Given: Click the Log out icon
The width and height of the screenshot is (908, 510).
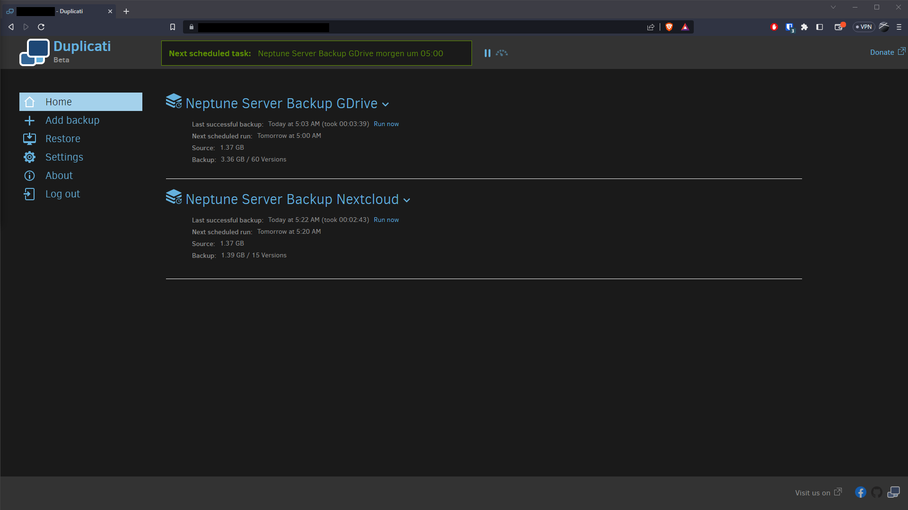Looking at the screenshot, I should tap(29, 194).
